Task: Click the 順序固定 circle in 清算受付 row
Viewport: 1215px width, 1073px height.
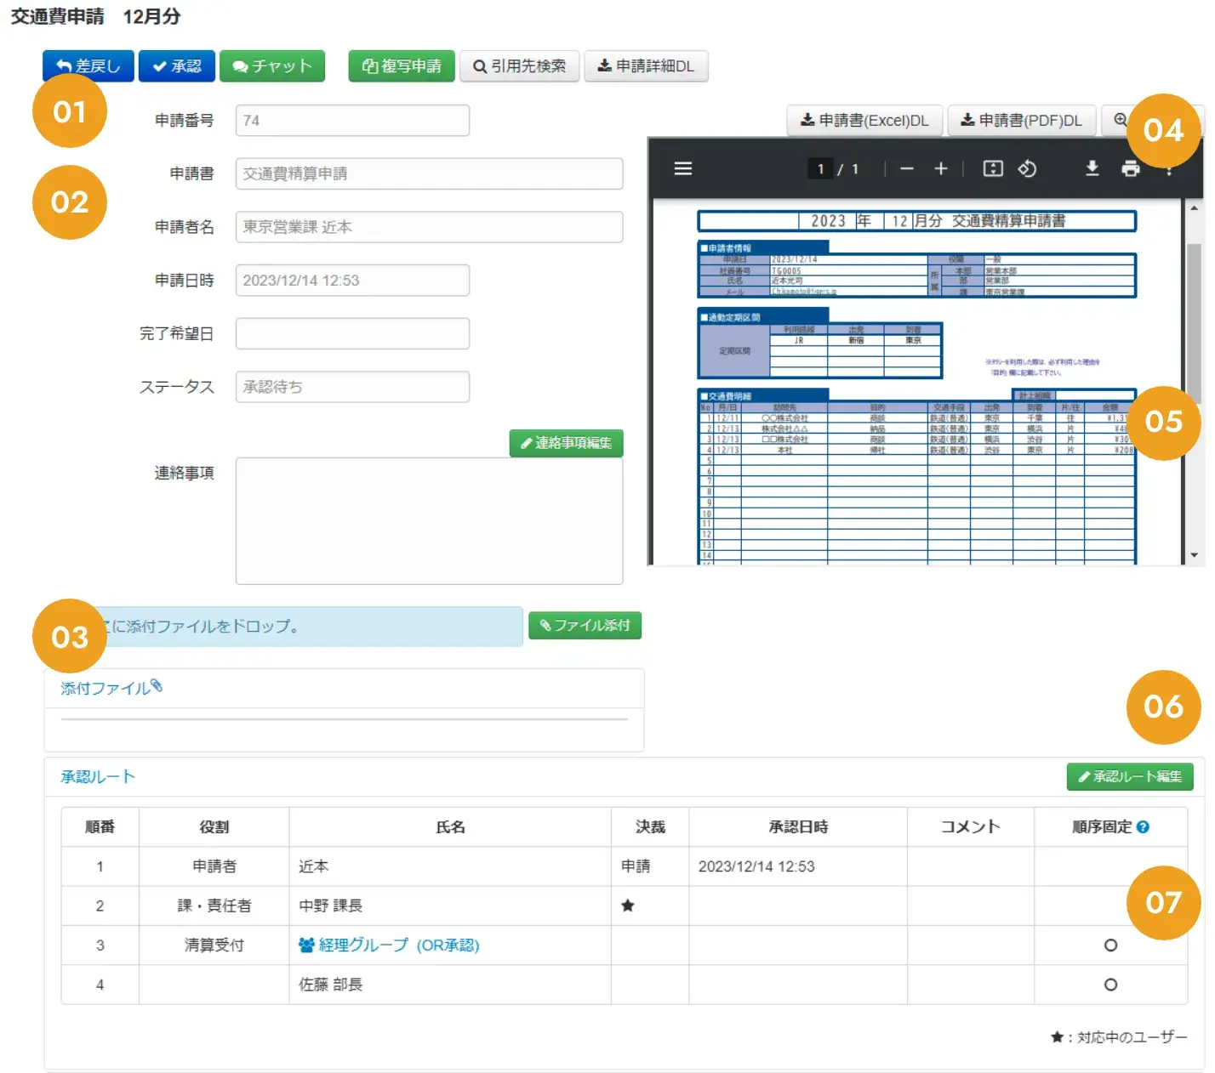Action: [1110, 945]
